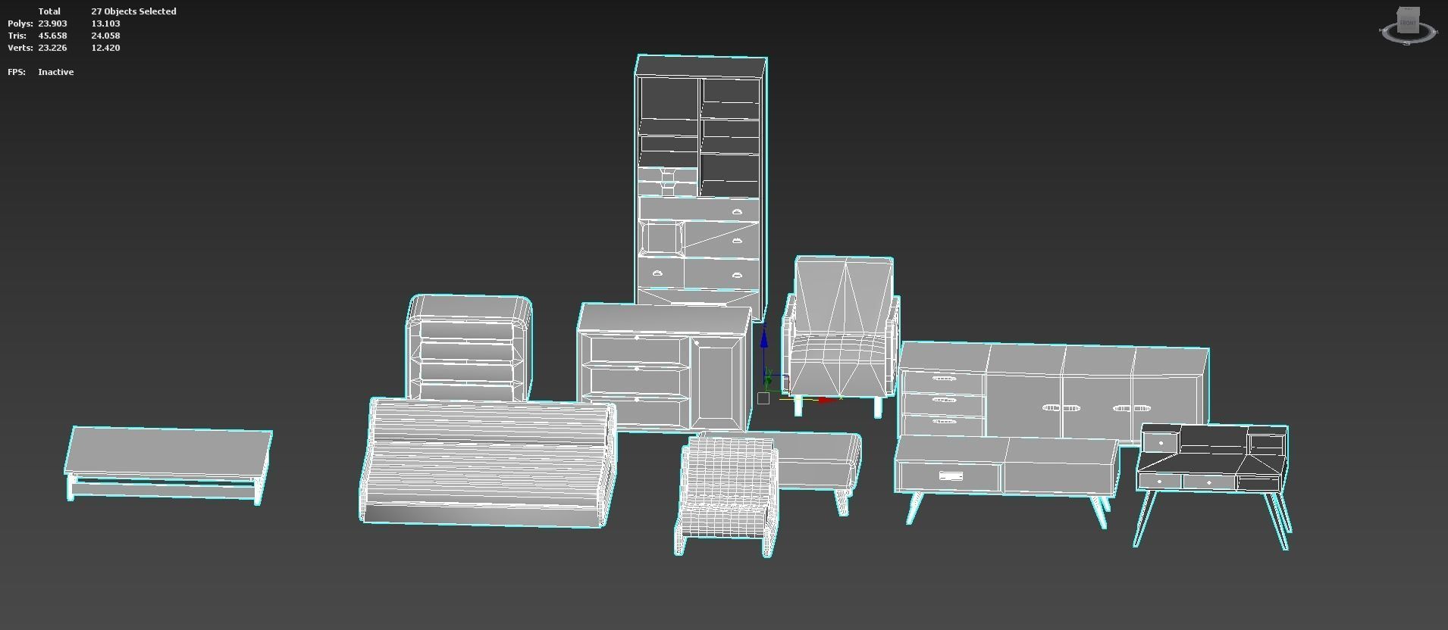Select the large striped sofa model
The image size is (1448, 630).
pos(487,462)
